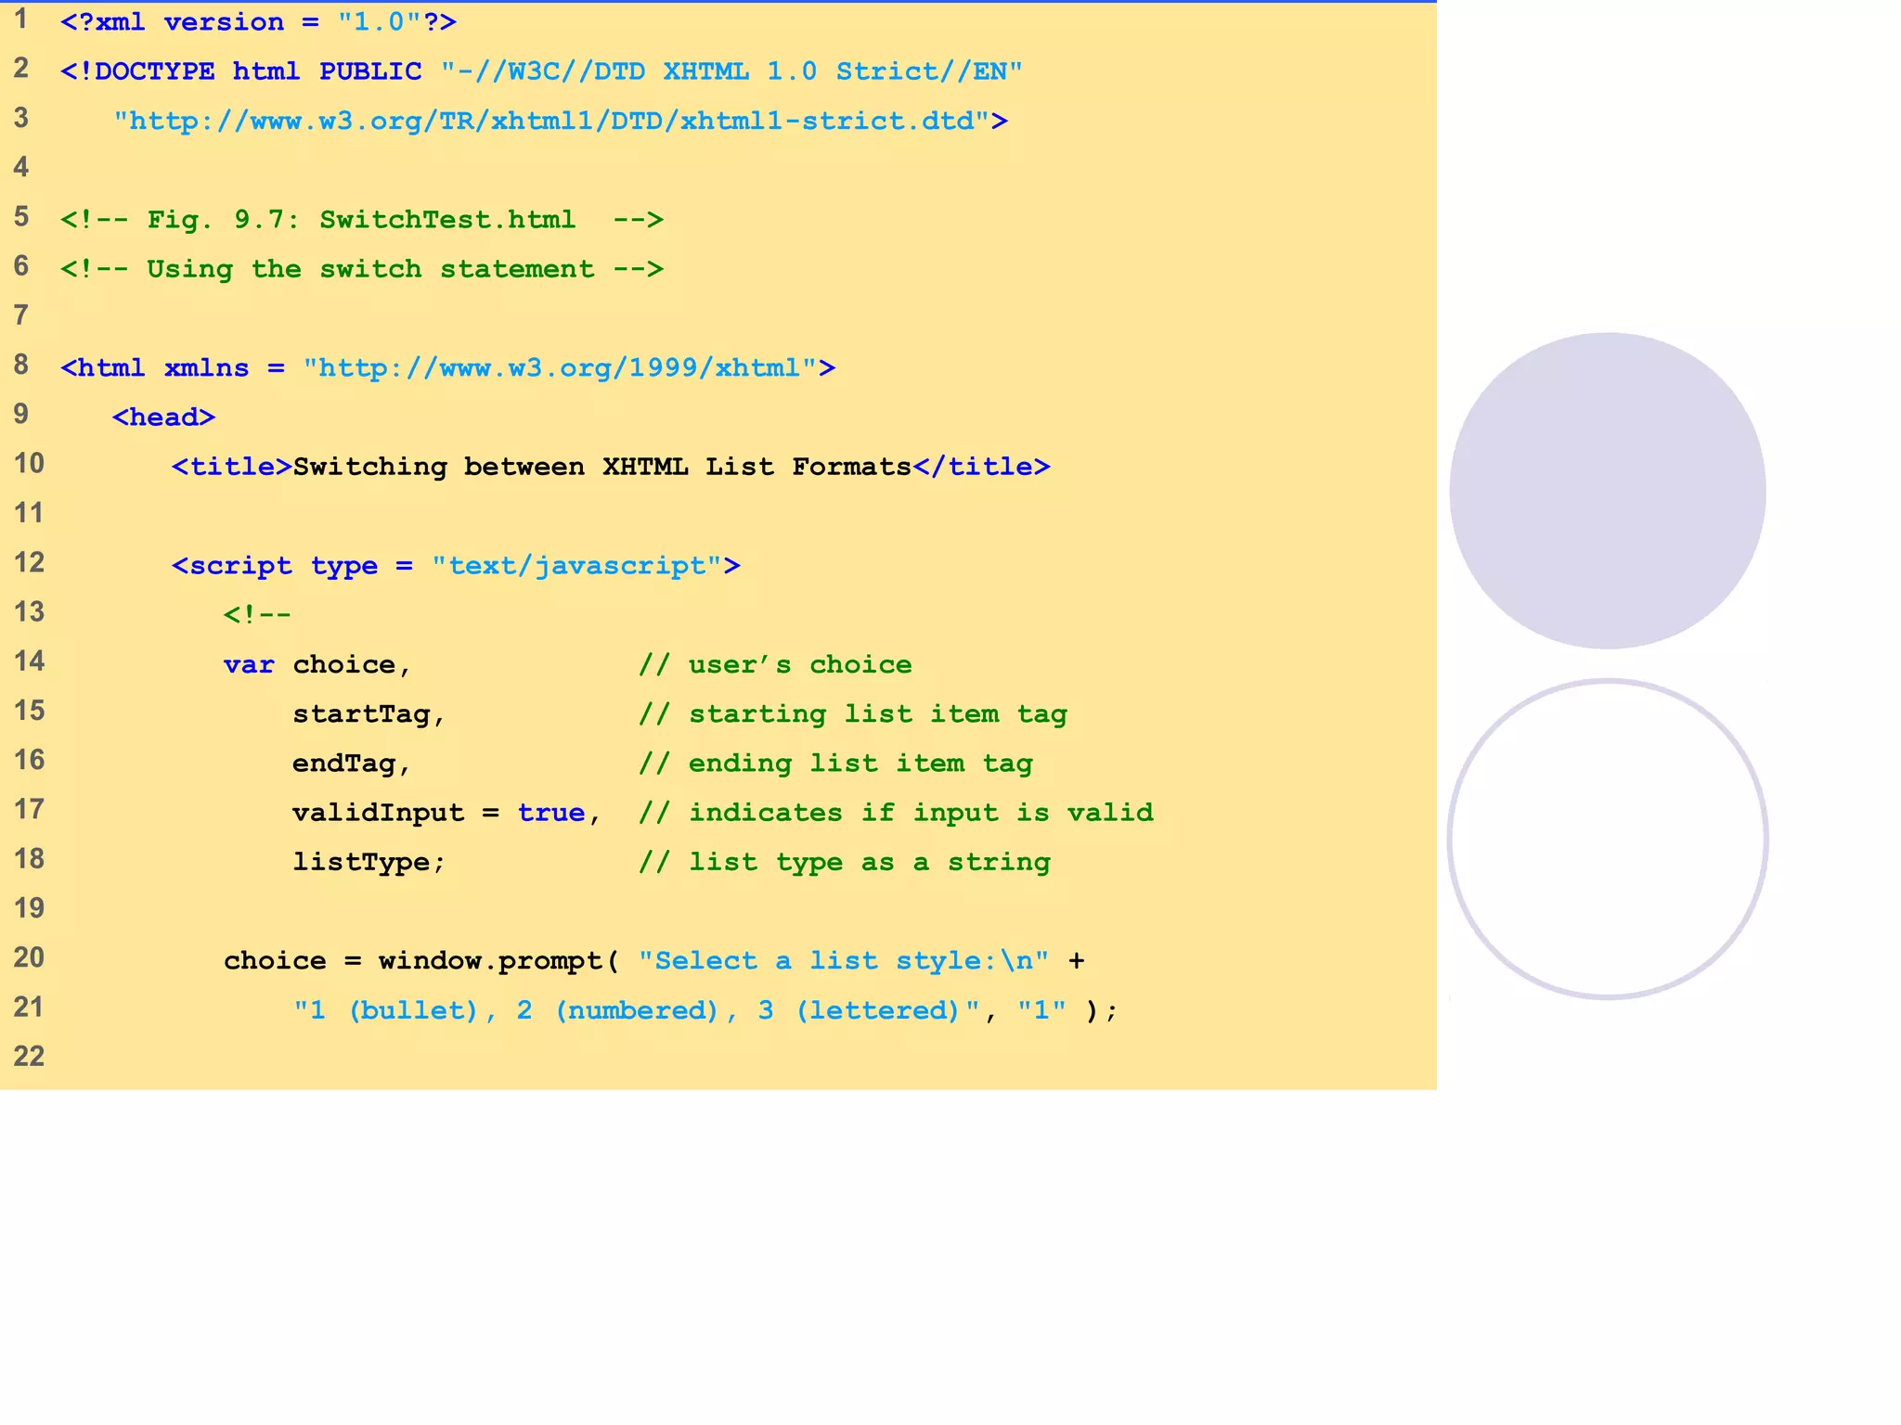Select the 'choice = window.prompt(' call
Image resolution: width=1901 pixels, height=1425 pixels.
[421, 961]
